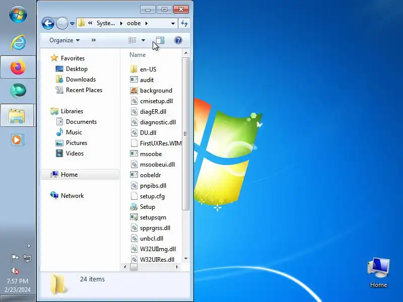
Task: Select the oobeldr application file
Action: [x=150, y=175]
